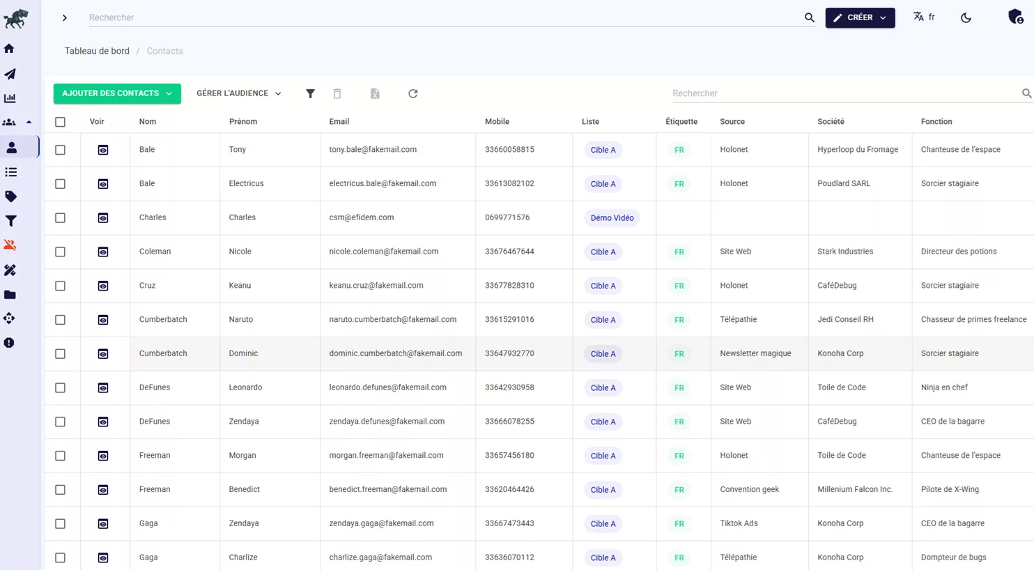View Morgan Freeman contact details icon
1034x570 pixels.
tap(103, 456)
